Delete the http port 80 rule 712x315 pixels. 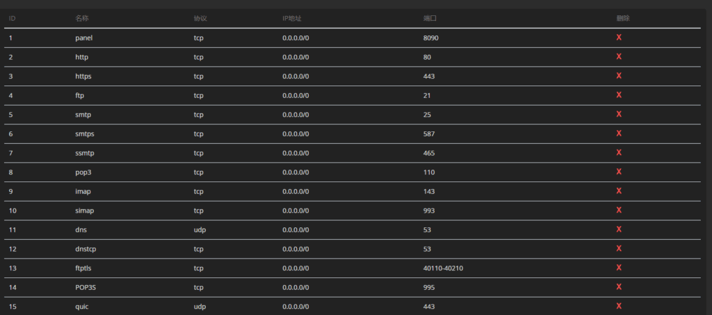[x=619, y=57]
